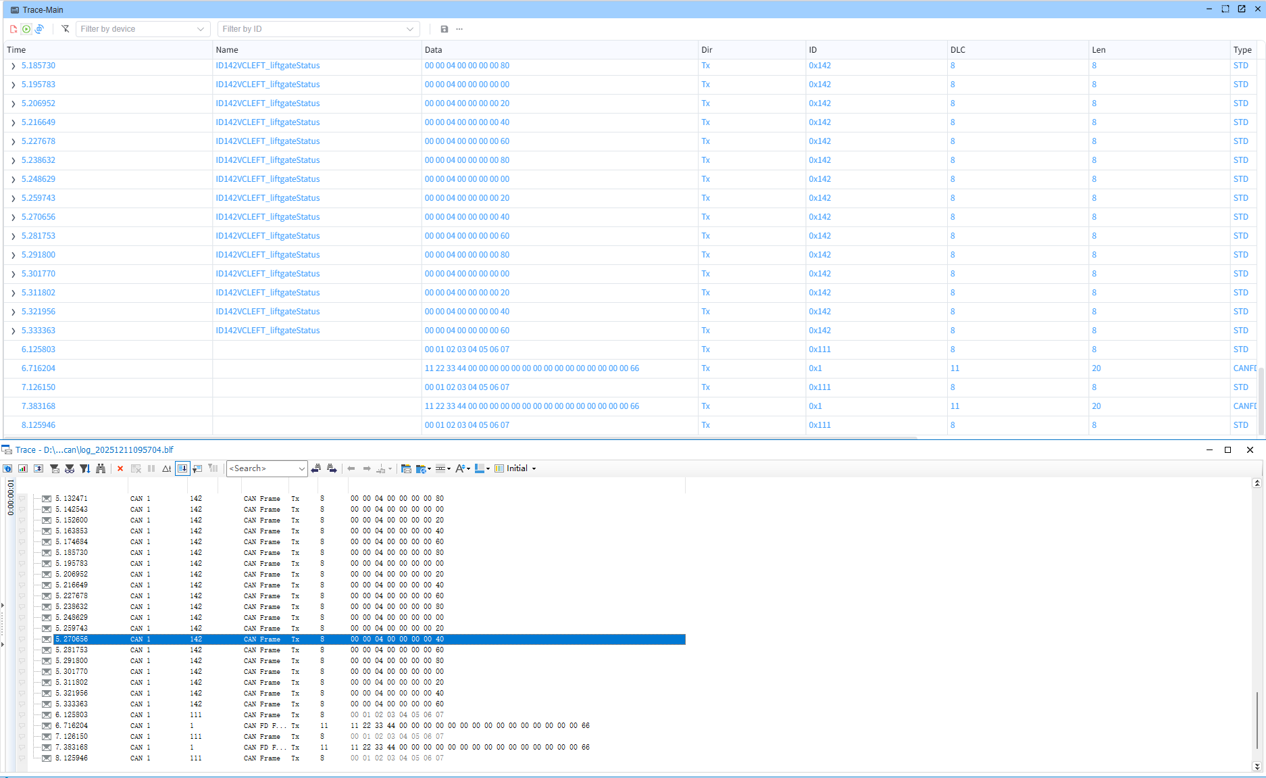Image resolution: width=1266 pixels, height=778 pixels.
Task: Save the trace log using the disk icon
Action: (x=444, y=29)
